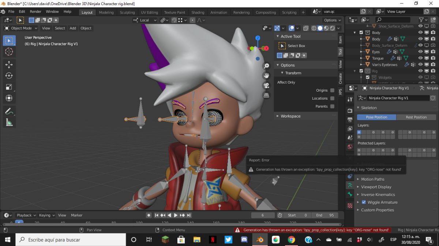
Task: Open the Options dropdown in viewport header
Action: point(332,20)
